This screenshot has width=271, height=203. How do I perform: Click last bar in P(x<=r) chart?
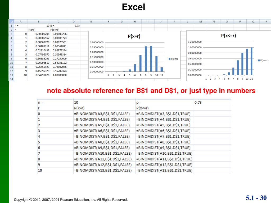tap(251, 61)
